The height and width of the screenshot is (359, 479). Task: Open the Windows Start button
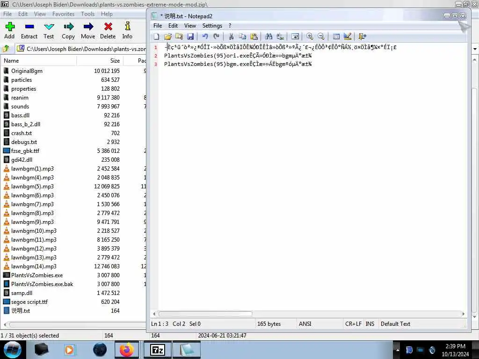coord(13,350)
